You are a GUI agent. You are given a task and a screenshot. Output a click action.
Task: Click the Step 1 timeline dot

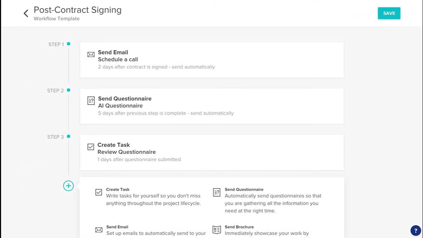click(x=68, y=44)
